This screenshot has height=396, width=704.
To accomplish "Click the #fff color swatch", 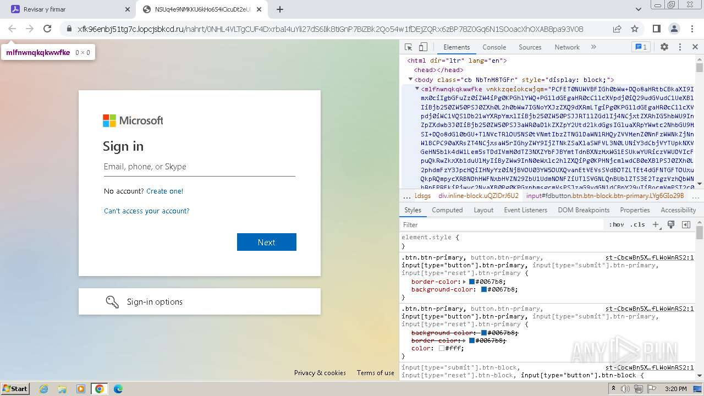I will (x=442, y=348).
